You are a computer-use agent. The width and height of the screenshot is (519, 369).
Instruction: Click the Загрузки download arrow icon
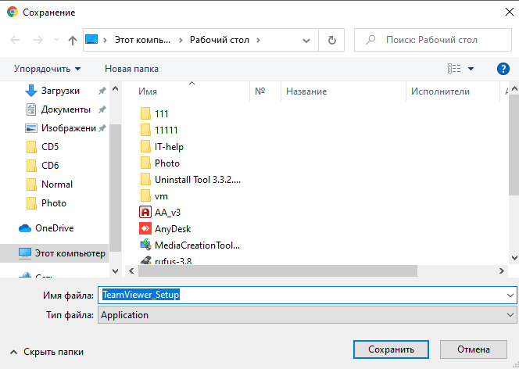[x=31, y=91]
